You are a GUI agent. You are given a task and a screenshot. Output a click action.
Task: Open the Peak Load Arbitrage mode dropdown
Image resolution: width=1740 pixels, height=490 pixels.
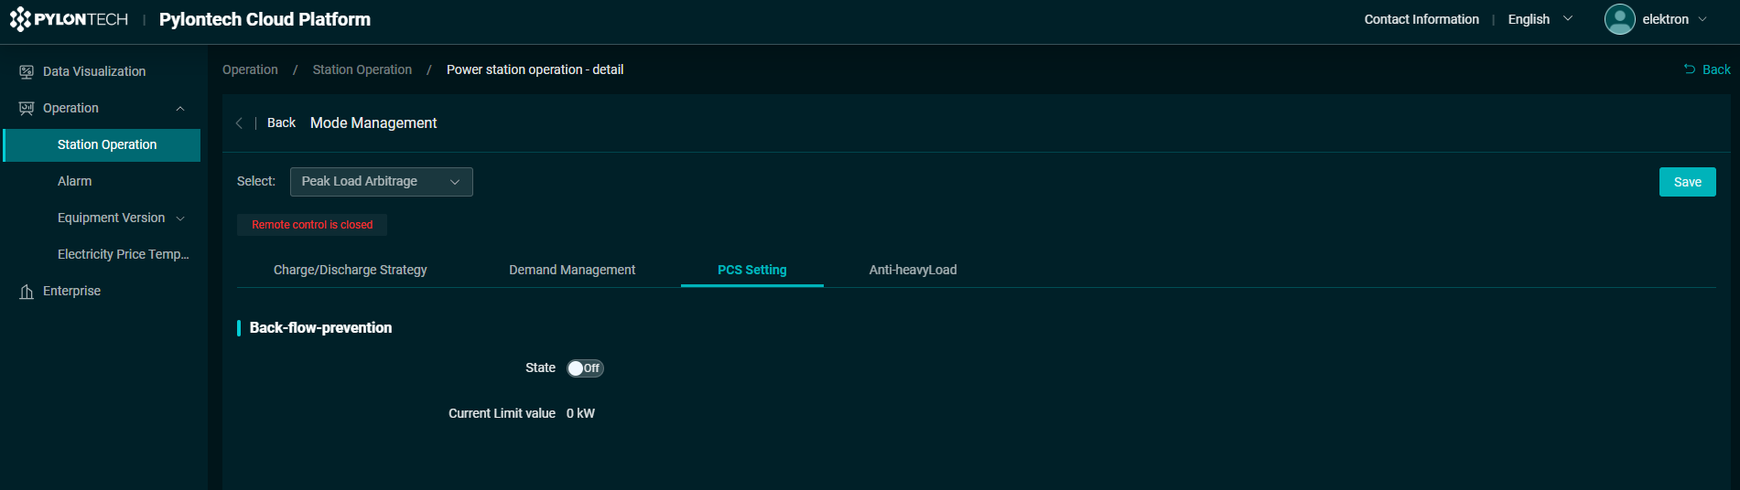point(381,182)
